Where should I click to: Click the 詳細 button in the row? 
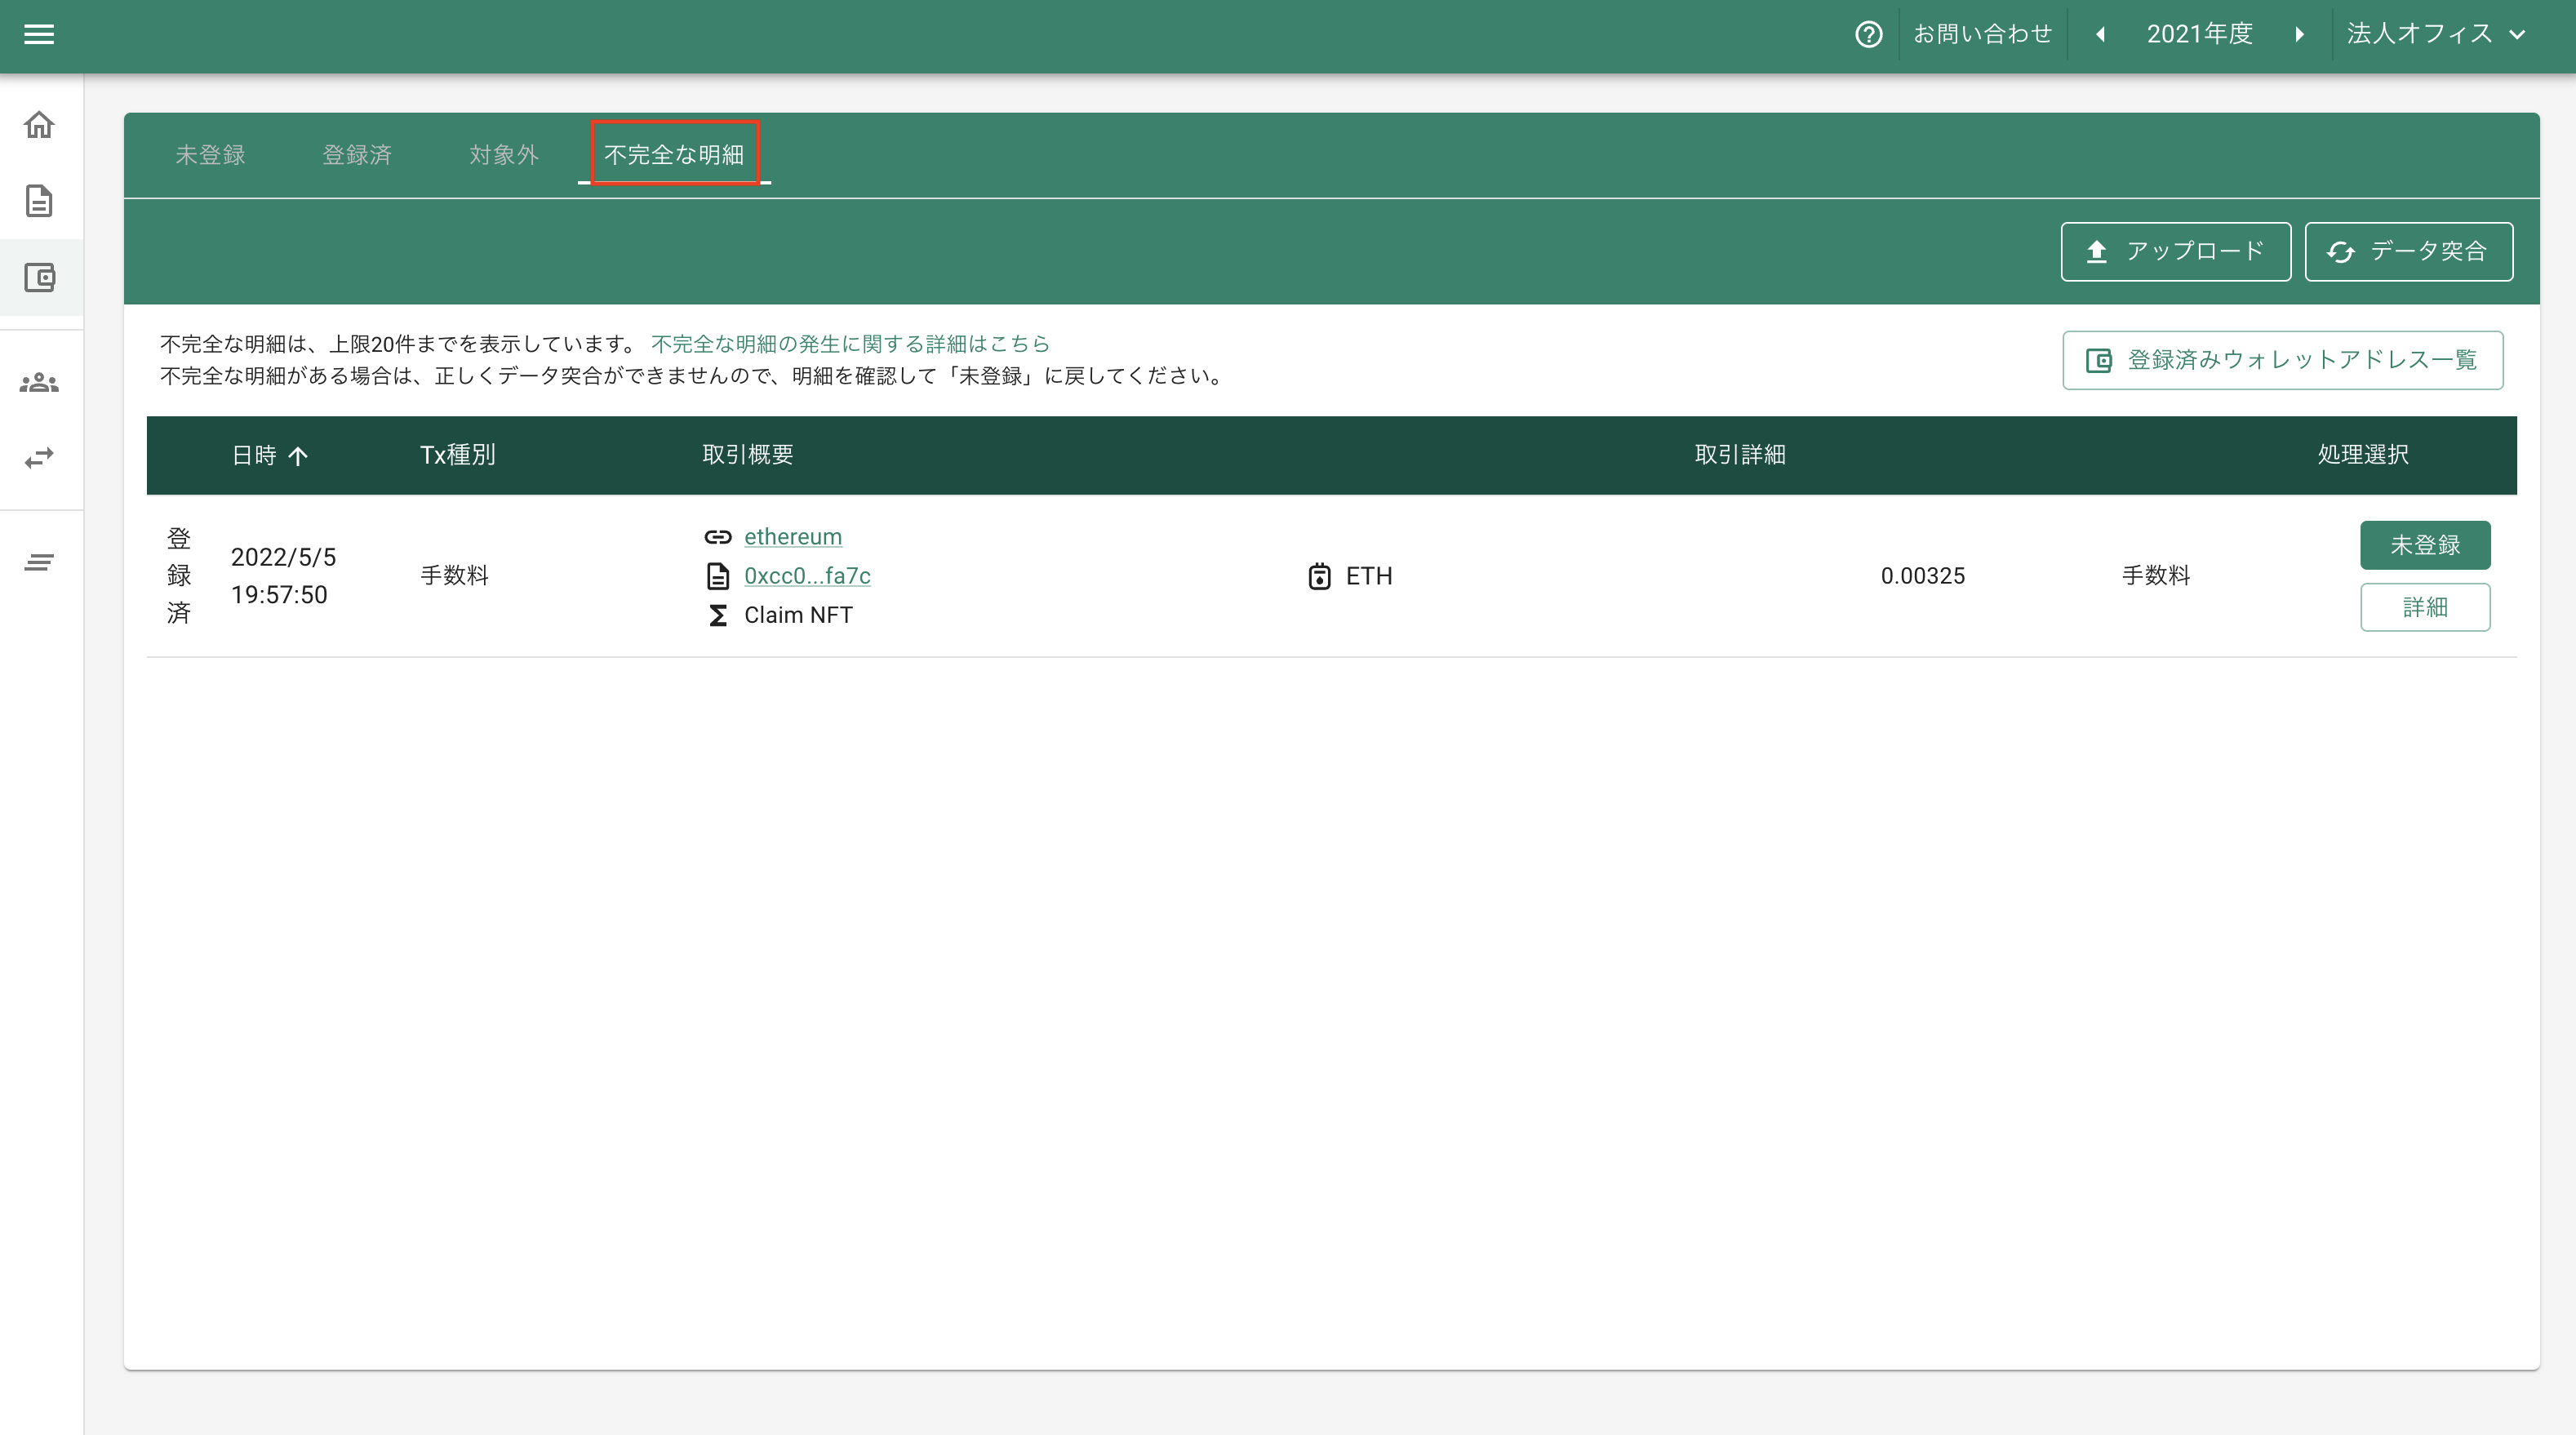tap(2424, 607)
